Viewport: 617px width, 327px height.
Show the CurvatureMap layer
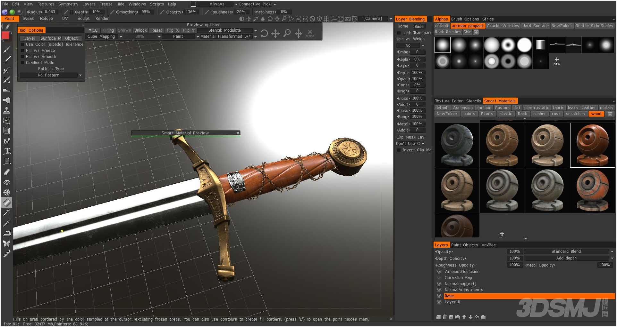tap(439, 278)
